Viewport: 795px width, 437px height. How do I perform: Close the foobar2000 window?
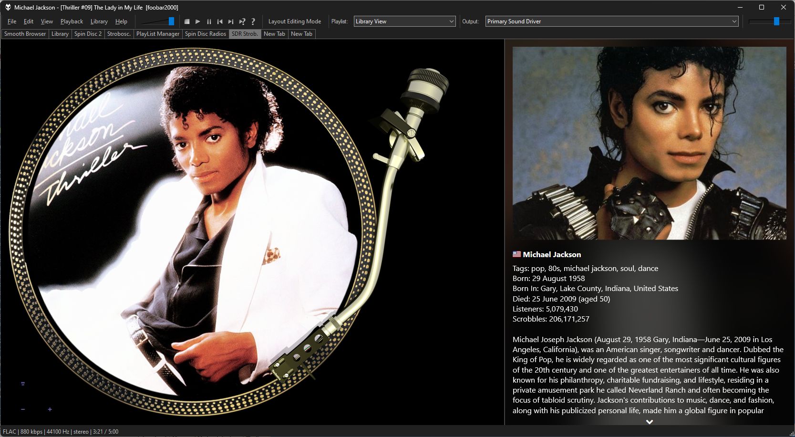784,7
